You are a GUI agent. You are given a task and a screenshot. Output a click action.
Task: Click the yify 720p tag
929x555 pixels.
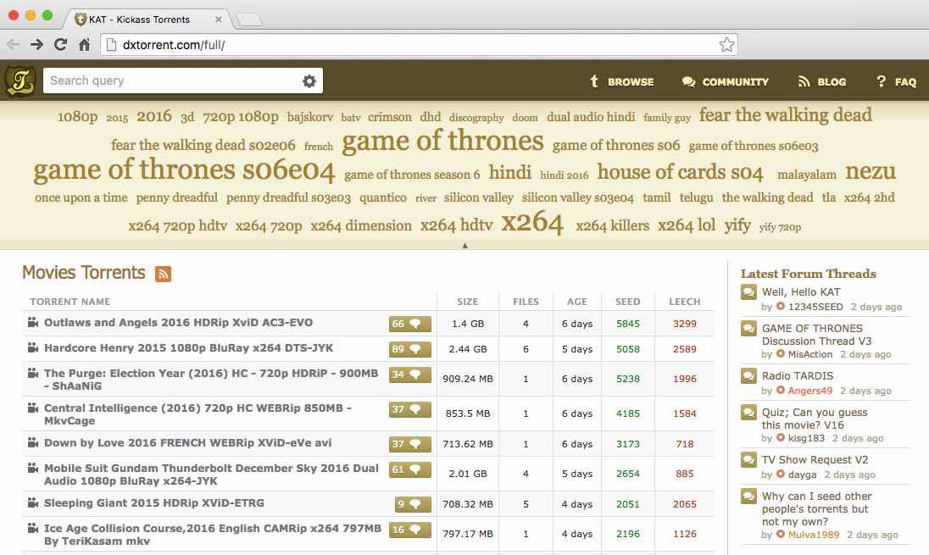coord(780,227)
